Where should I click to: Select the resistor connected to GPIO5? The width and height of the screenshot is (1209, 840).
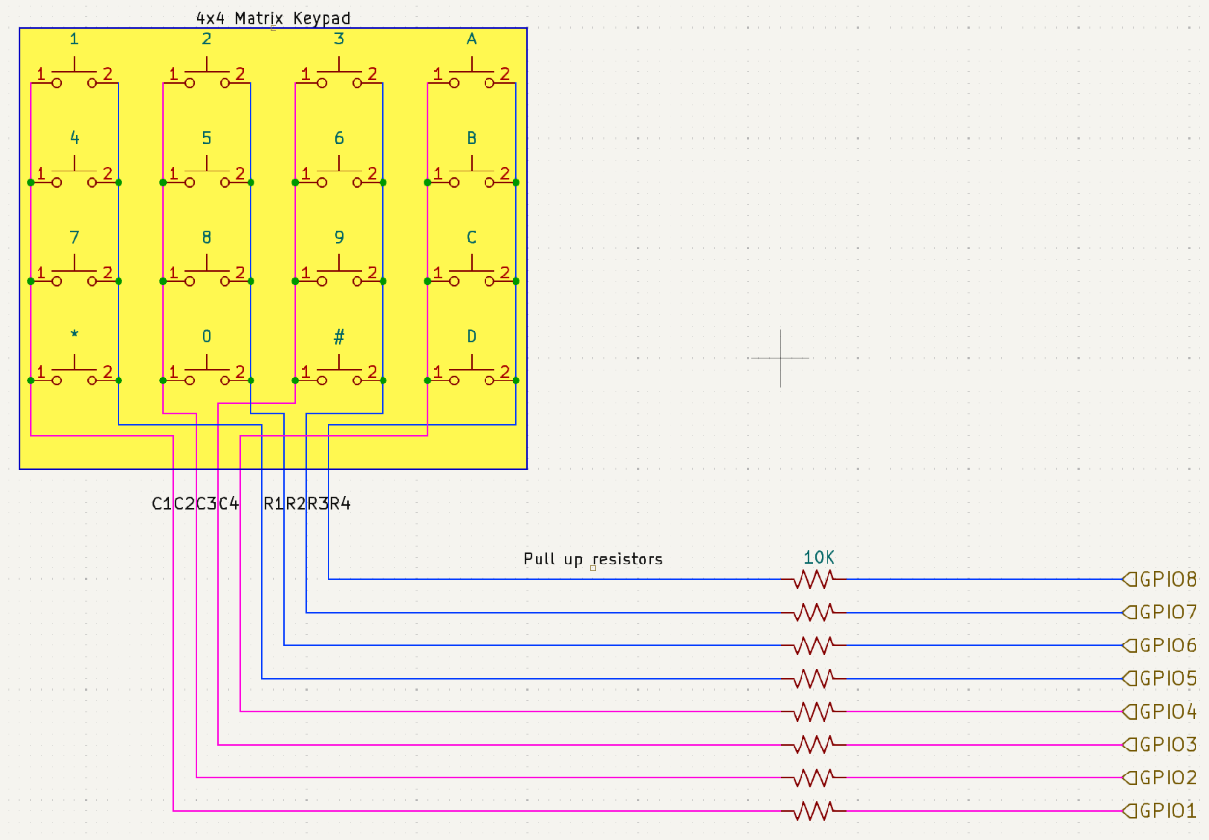pos(813,679)
